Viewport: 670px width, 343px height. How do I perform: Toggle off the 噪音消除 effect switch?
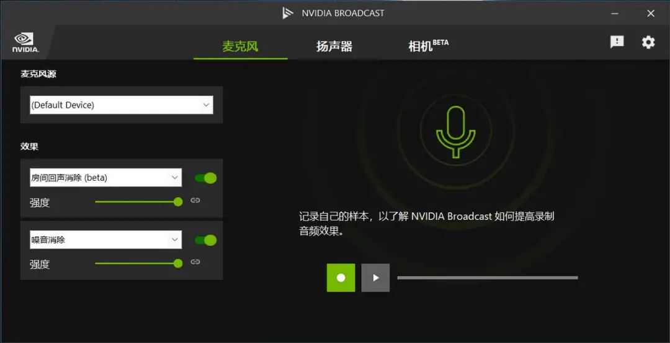[x=206, y=240]
